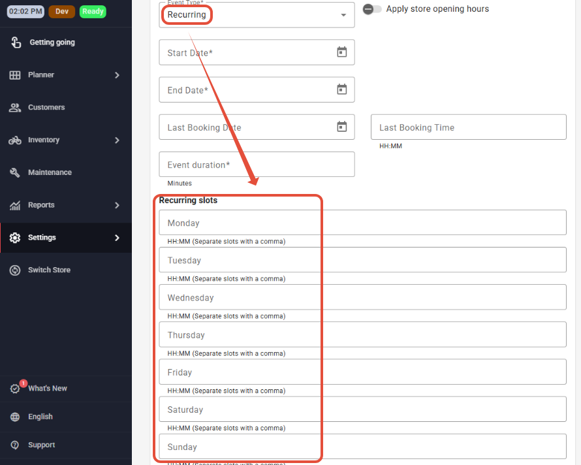Click the Settings gear icon
The image size is (581, 465).
coord(15,238)
